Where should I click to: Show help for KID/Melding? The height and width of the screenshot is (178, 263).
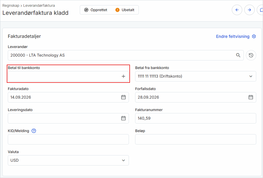coord(34,131)
